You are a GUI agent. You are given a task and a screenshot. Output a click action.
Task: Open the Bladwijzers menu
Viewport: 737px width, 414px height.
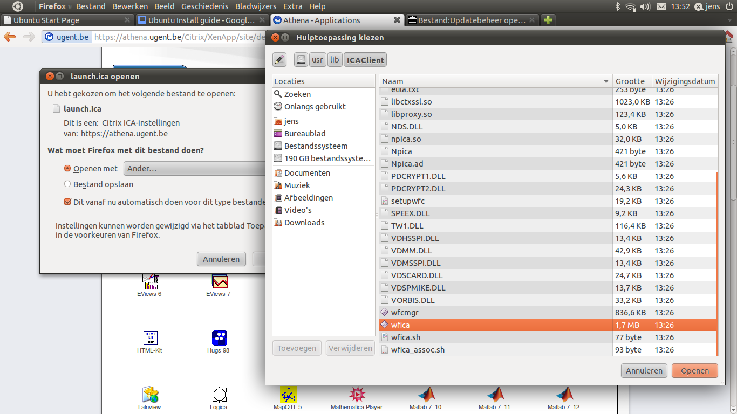(256, 6)
